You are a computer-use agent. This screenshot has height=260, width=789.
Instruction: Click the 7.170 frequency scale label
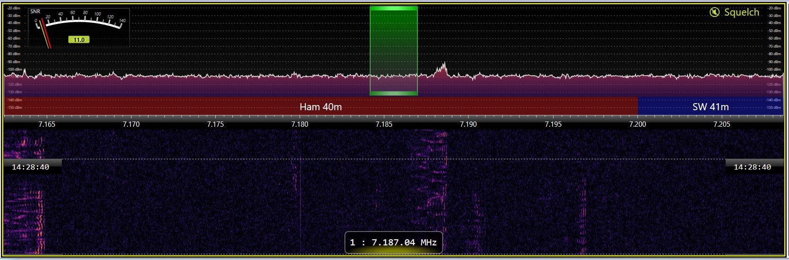click(x=131, y=124)
